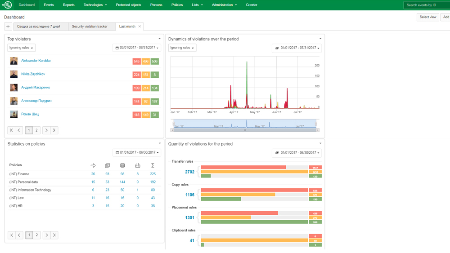Click the Clipboard rules column icon
The image size is (450, 253).
click(137, 165)
